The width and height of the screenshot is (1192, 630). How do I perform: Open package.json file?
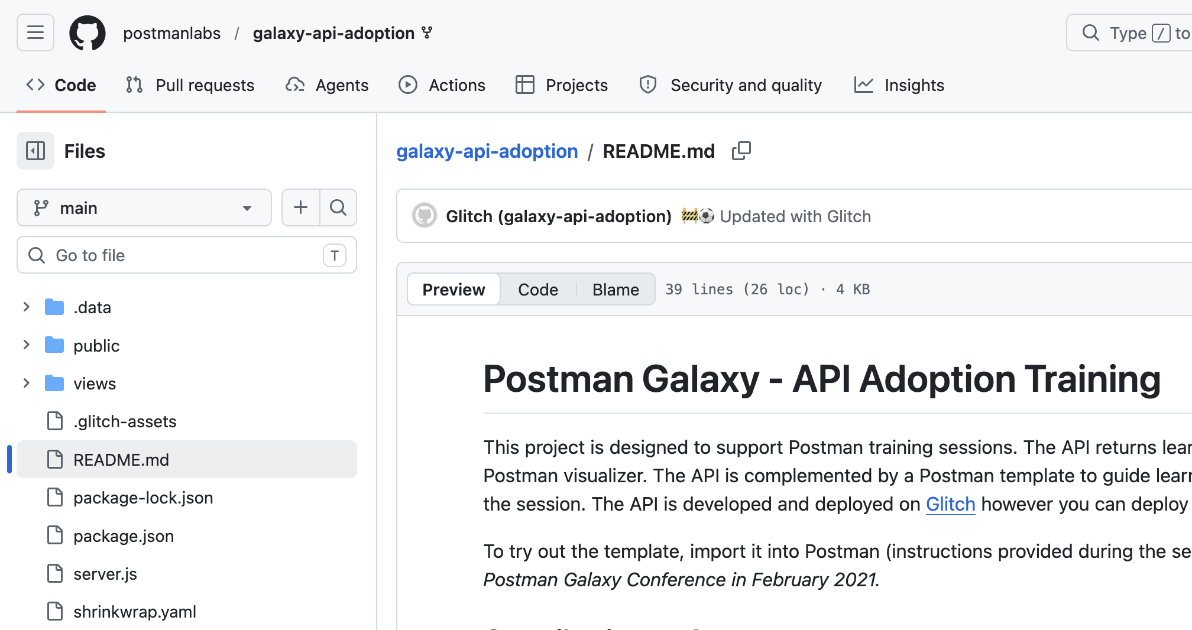coord(124,536)
